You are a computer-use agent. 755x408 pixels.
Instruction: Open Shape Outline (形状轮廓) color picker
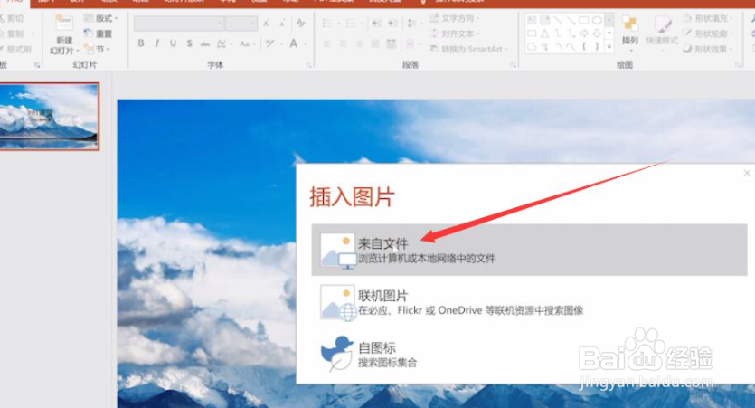point(708,33)
